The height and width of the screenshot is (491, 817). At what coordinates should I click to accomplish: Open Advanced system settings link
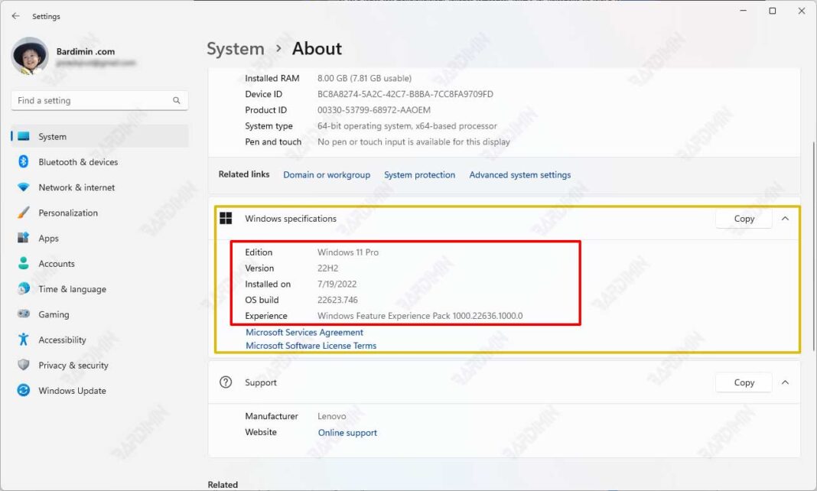(x=519, y=175)
